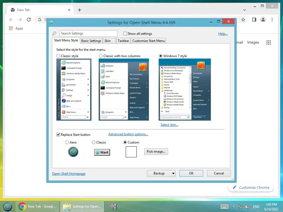Click the empty Custom button image box
This screenshot has height=212, width=283.
[x=131, y=152]
